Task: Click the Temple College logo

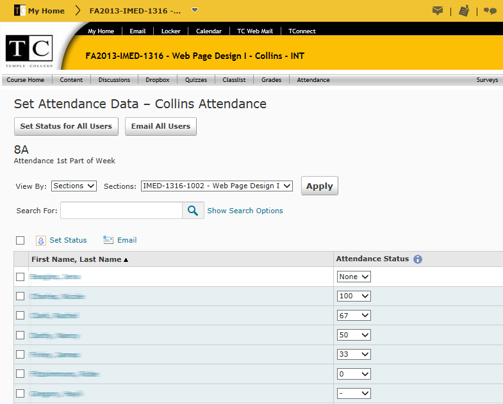Action: click(x=29, y=51)
